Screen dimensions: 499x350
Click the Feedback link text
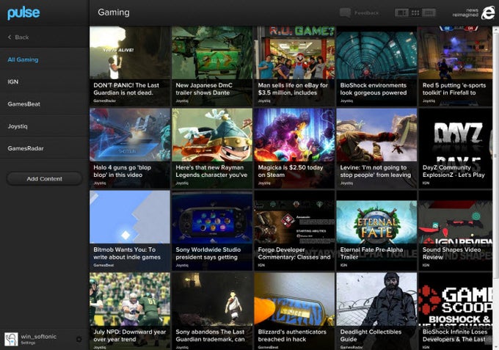click(367, 13)
